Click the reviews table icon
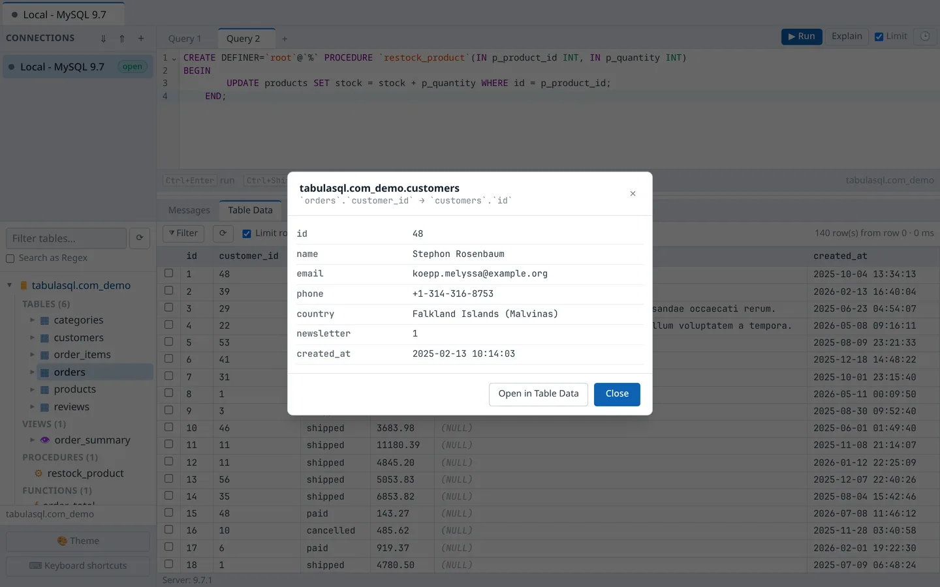The width and height of the screenshot is (940, 587). coord(45,407)
